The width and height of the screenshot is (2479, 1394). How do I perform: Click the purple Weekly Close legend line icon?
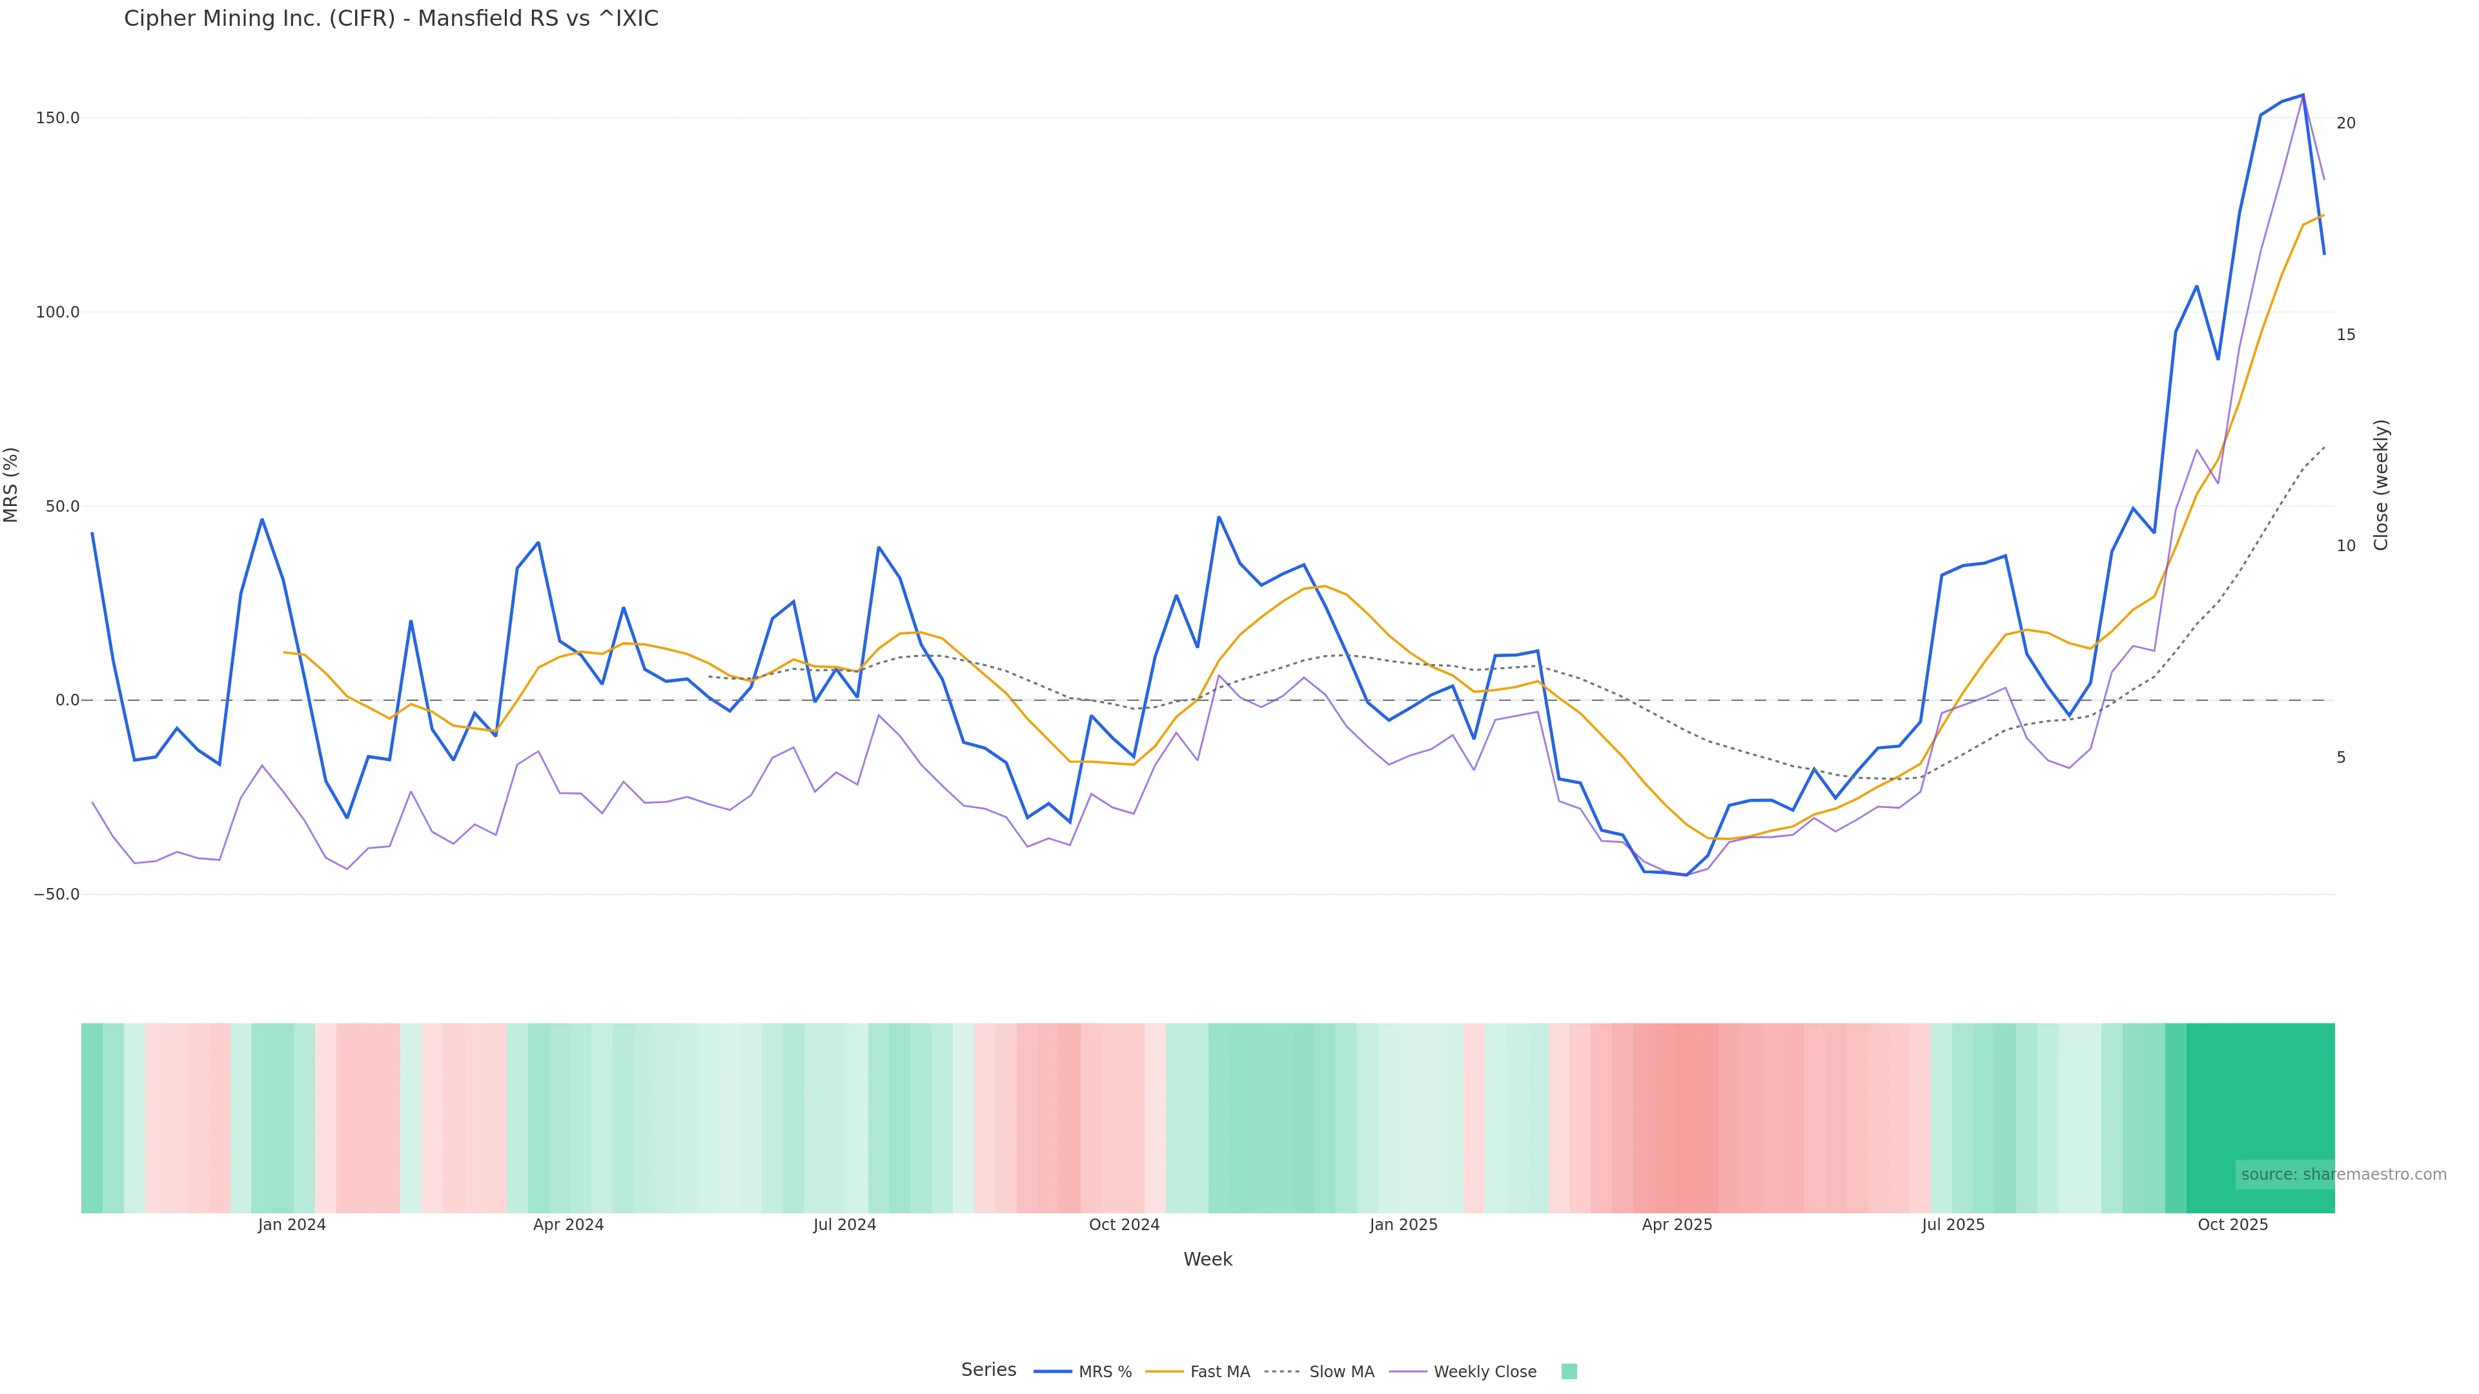[1408, 1372]
